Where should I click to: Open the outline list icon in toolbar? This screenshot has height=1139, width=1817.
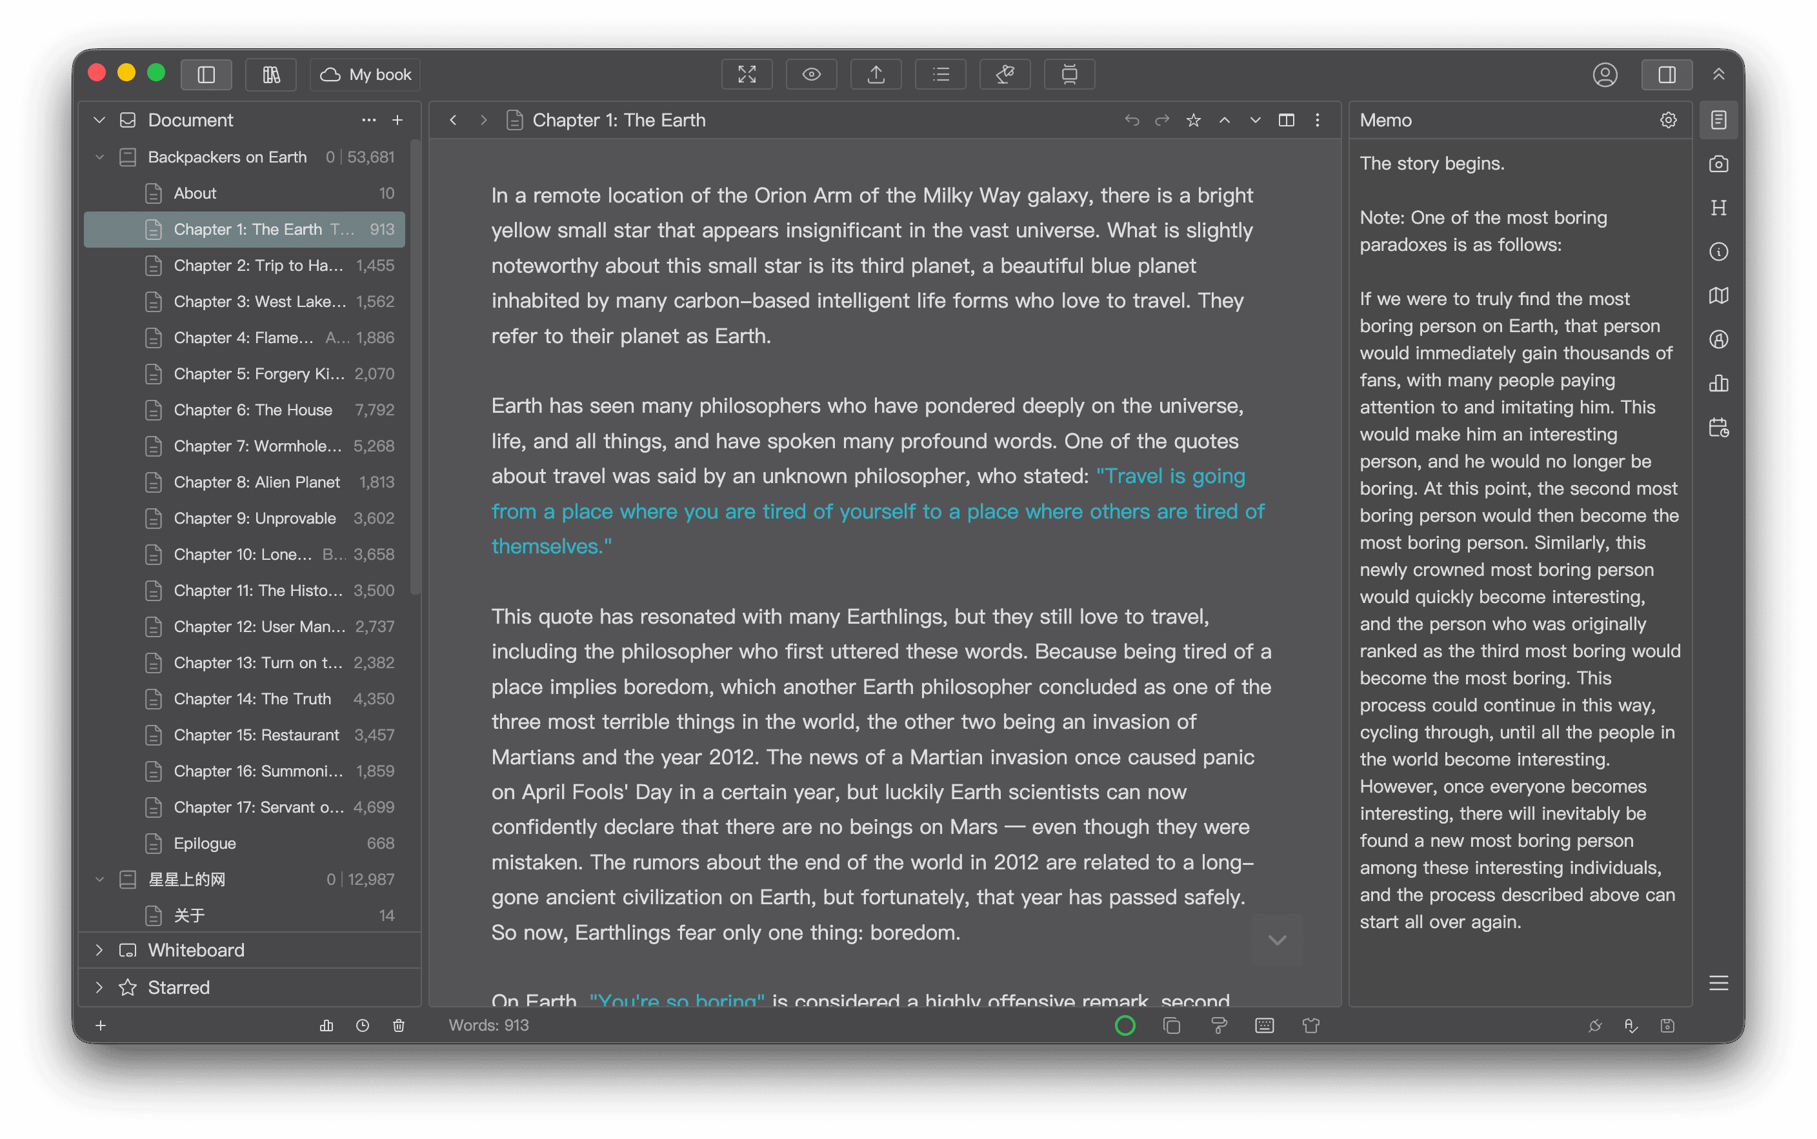point(941,75)
